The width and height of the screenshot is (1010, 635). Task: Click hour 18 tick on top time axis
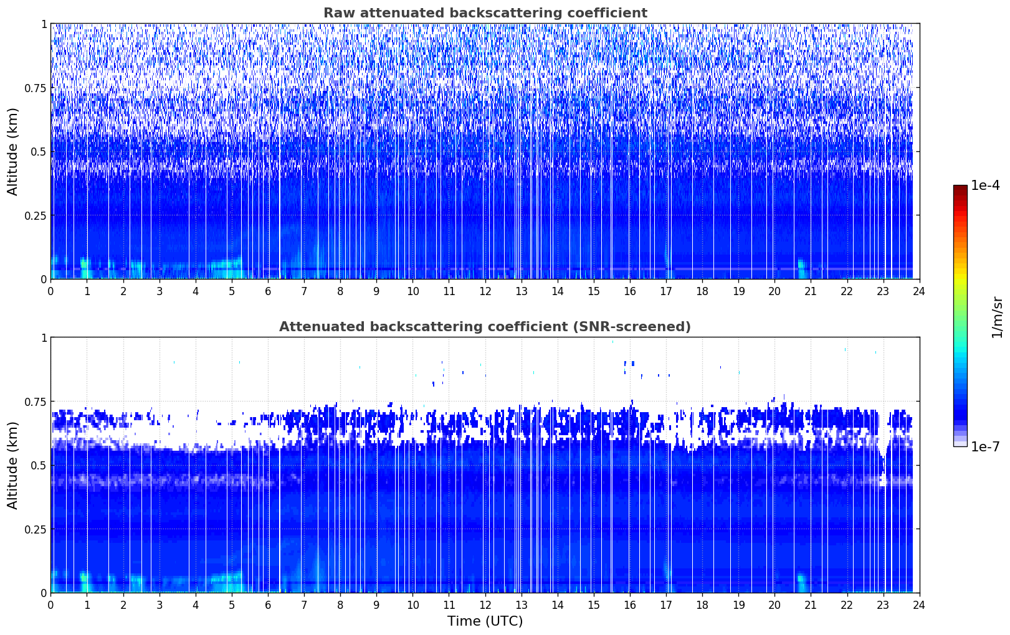[702, 291]
